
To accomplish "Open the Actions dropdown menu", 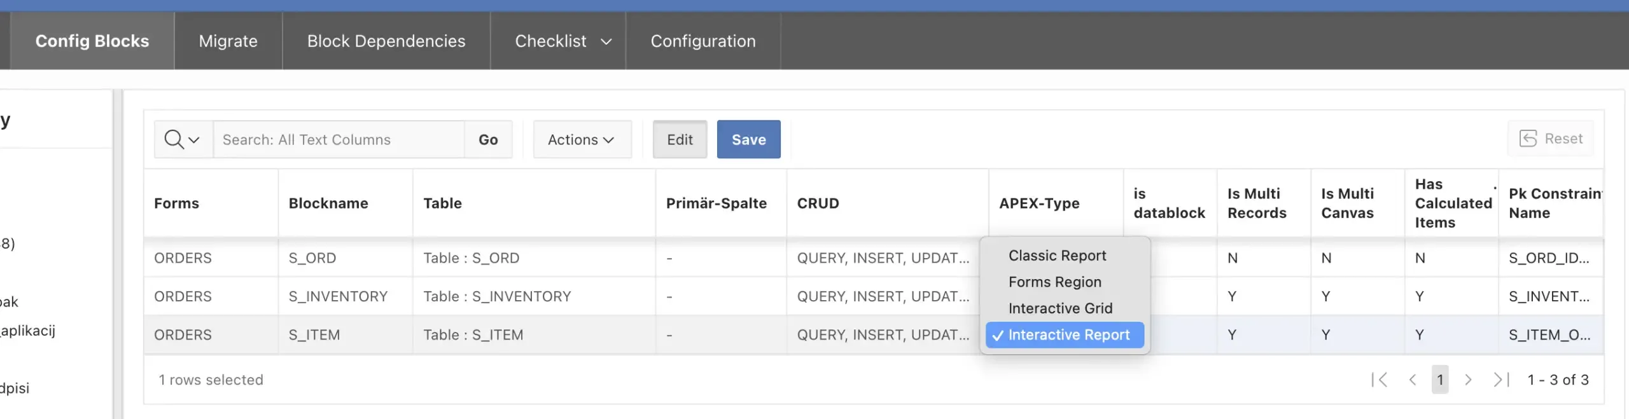I will (x=582, y=139).
